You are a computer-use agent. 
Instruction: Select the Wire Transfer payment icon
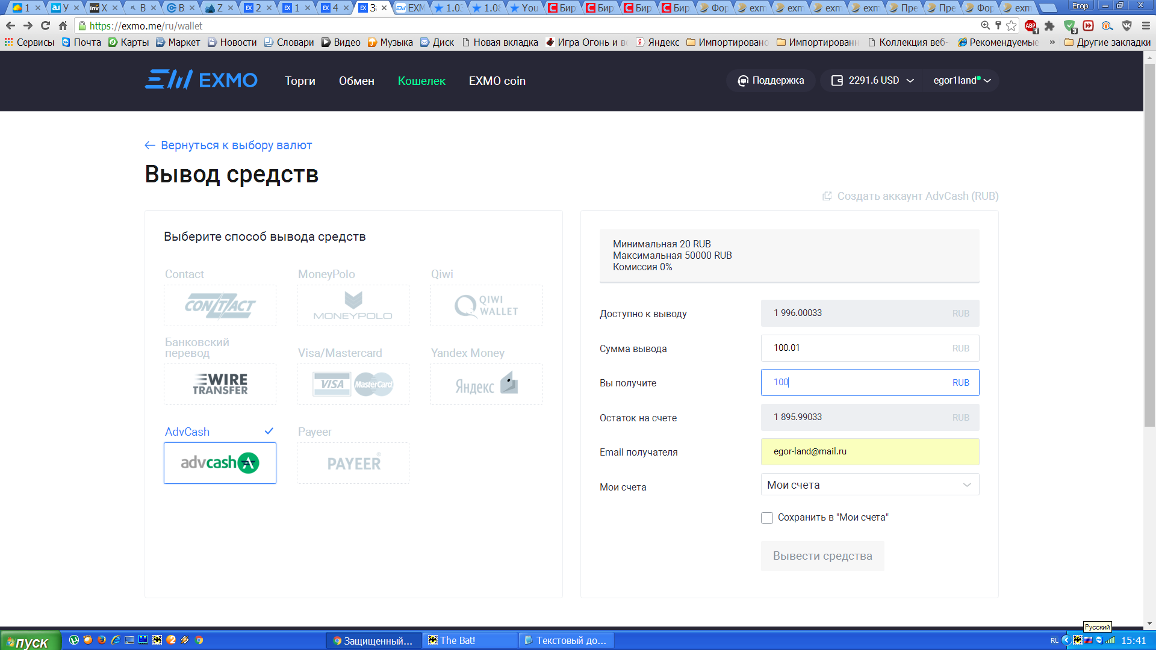(220, 384)
